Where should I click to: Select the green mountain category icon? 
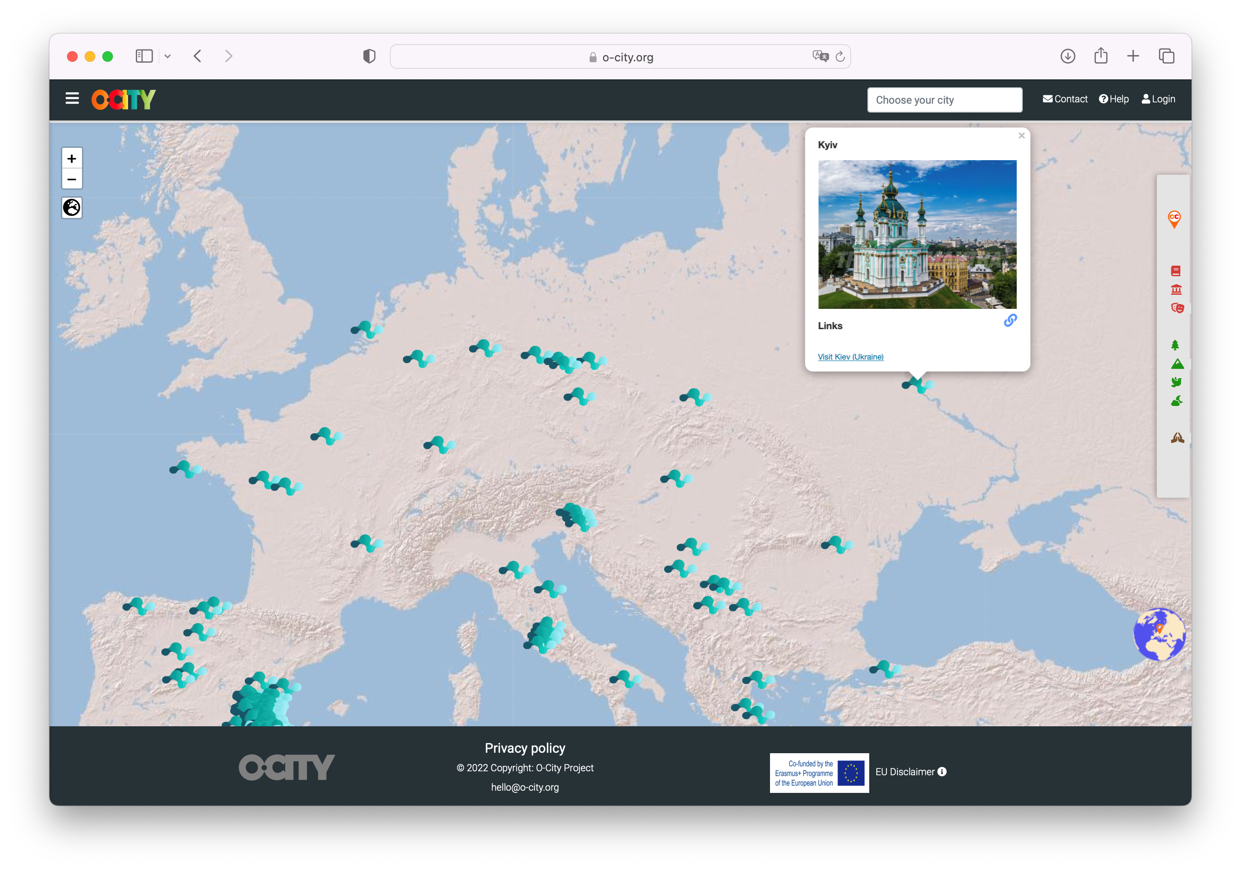coord(1177,364)
